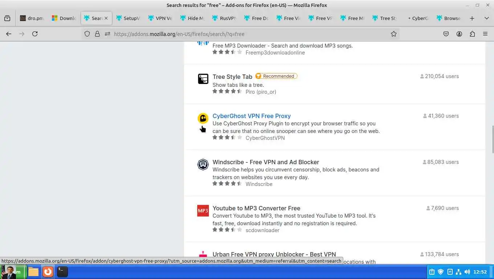Click the start menu button in taskbar
The image size is (494, 279).
click(14, 272)
